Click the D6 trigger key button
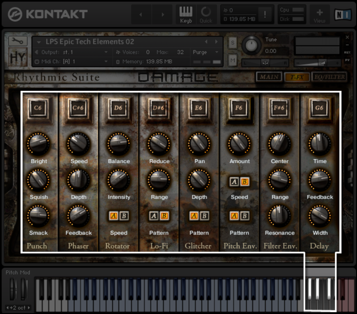Screen dimensions: 357x314 coord(118,108)
